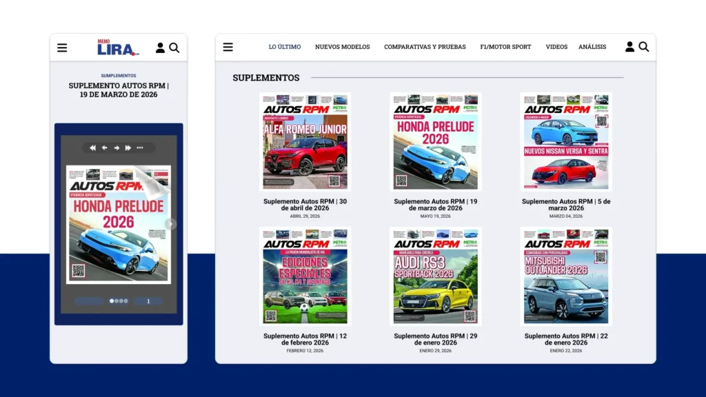
Task: Open Alfa Romeo Junior cover thumbnail
Action: point(305,142)
